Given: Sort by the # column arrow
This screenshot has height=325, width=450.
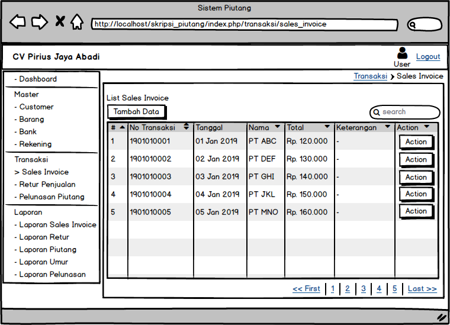Looking at the screenshot, I should click(x=123, y=127).
